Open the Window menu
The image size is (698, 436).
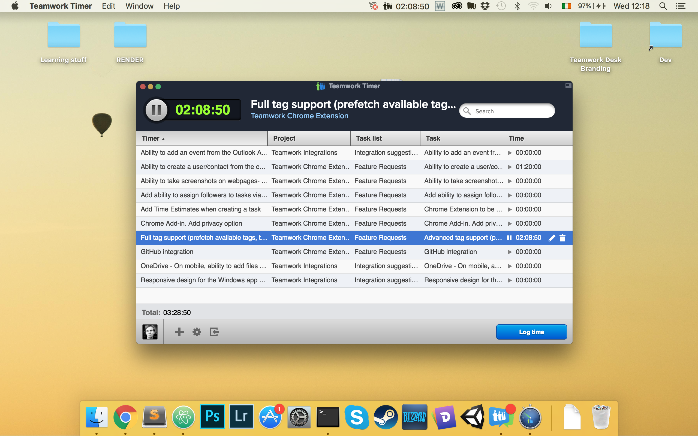[x=139, y=6]
